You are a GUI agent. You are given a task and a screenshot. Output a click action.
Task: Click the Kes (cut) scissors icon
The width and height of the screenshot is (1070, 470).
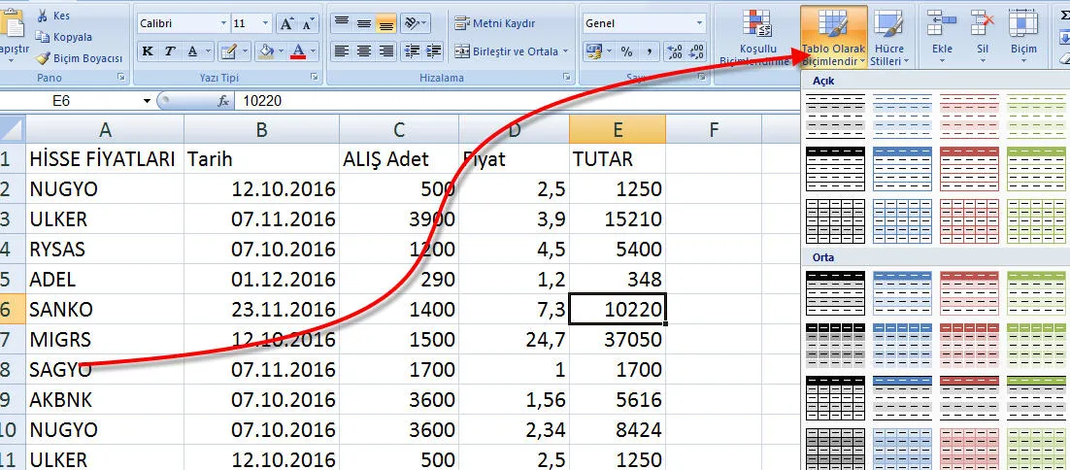click(x=45, y=17)
